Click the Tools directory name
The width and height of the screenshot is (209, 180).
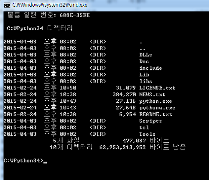pyautogui.click(x=147, y=134)
